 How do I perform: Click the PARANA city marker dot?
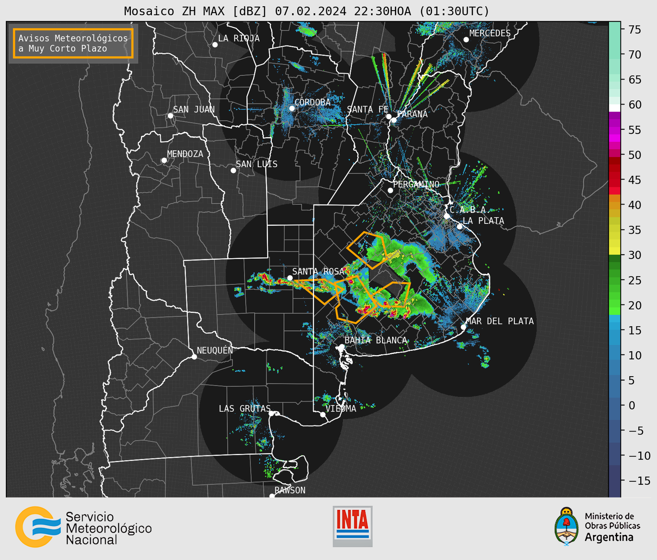(x=394, y=120)
